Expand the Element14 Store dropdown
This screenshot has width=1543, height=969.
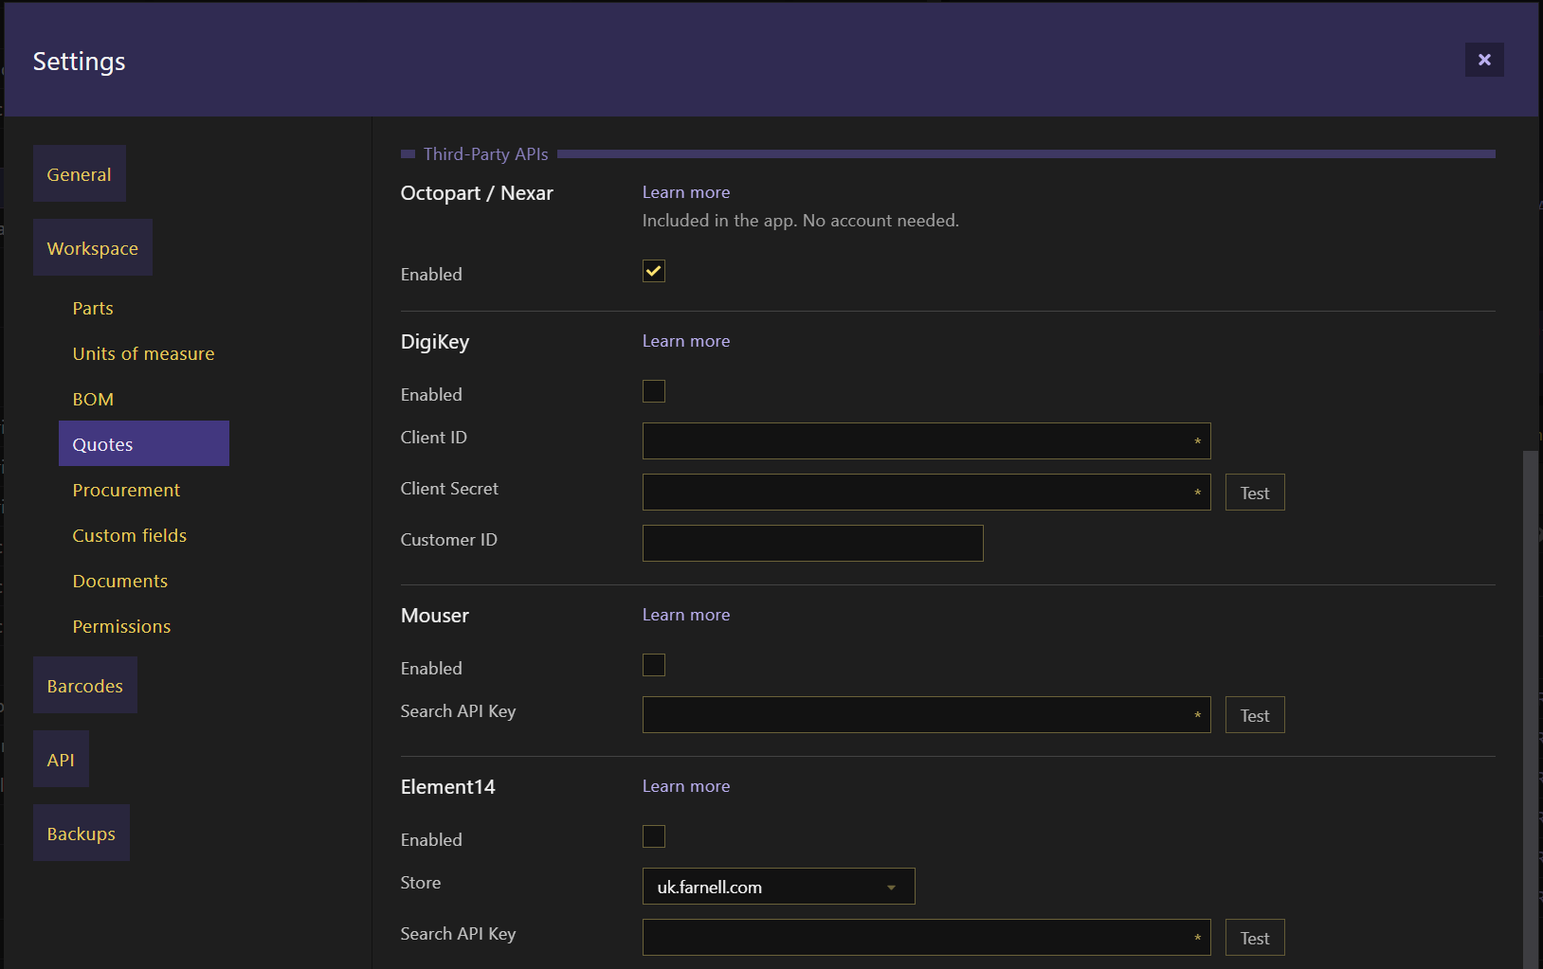(779, 887)
